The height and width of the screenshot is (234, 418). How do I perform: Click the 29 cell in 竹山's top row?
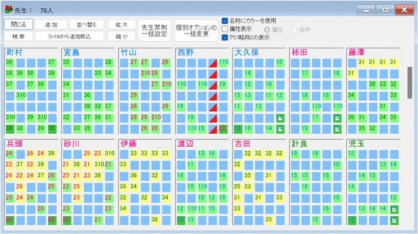(x=166, y=63)
